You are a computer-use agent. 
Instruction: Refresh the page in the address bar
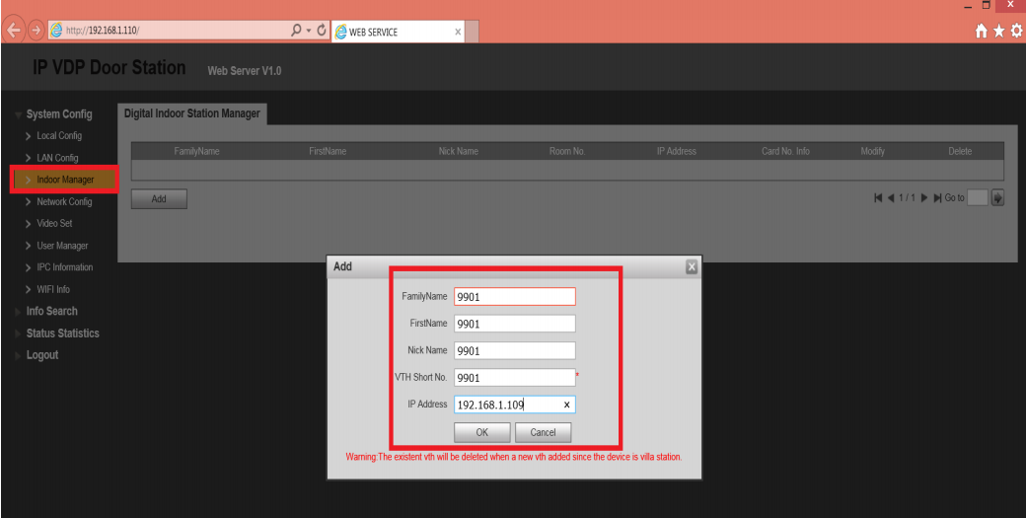[x=322, y=31]
